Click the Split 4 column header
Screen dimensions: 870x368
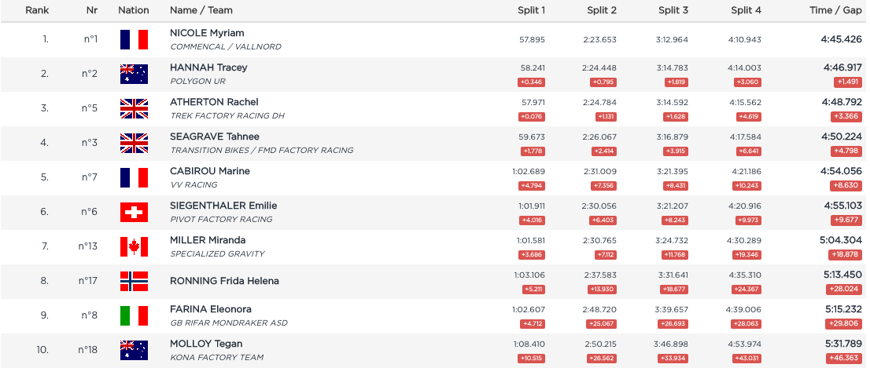[x=746, y=10]
